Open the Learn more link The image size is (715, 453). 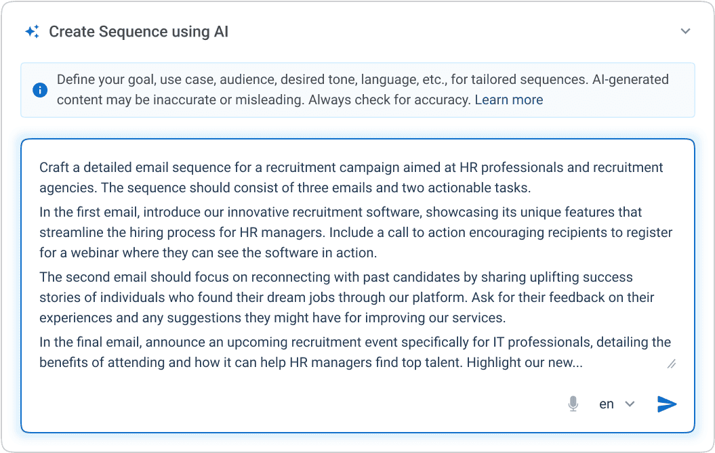click(508, 100)
